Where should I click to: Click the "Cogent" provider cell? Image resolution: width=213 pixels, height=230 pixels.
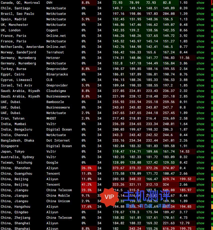[x=52, y=30]
